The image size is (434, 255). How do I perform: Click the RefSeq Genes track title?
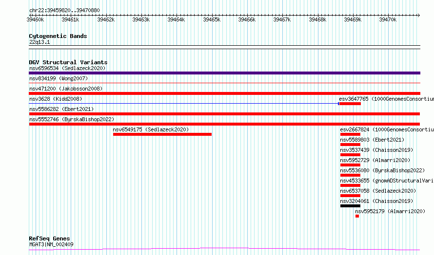tap(49, 238)
